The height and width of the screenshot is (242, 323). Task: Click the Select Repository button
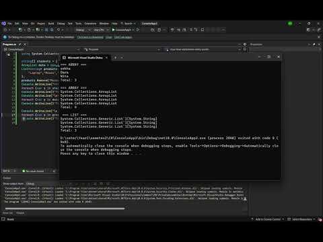(x=301, y=219)
